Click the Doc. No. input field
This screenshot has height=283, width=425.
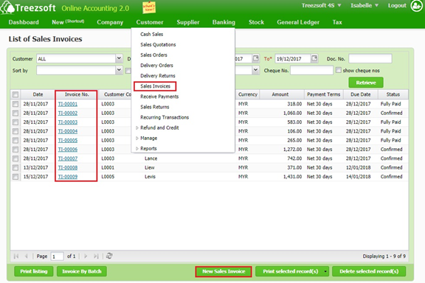370,58
